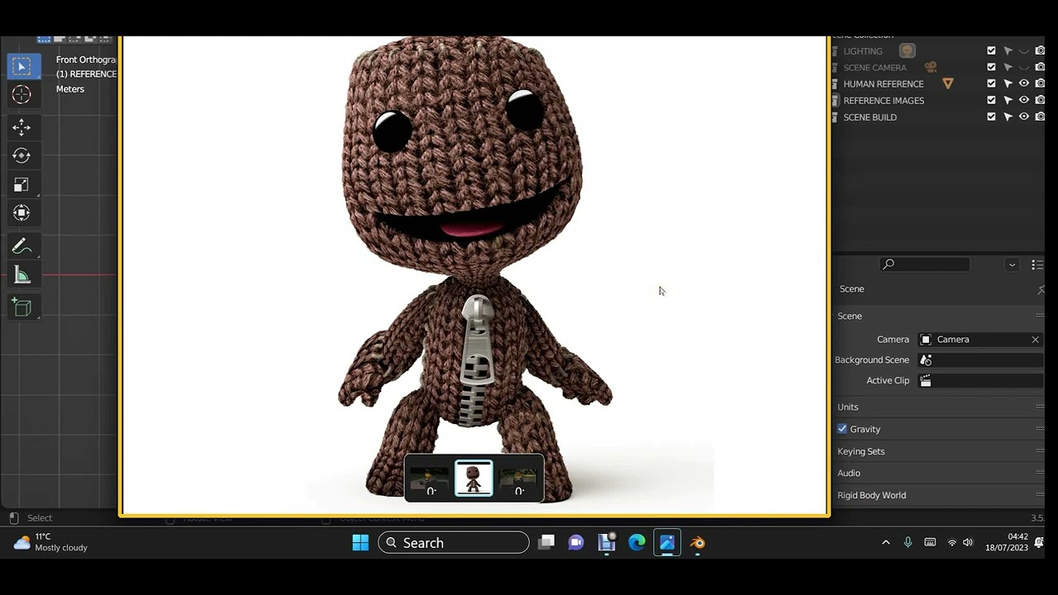Screen dimensions: 1058x595
Task: Hide REFERENCE IMAGES with its eye icon
Action: pos(1024,100)
